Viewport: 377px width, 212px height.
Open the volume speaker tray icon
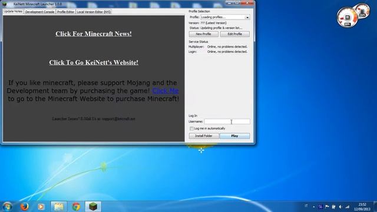[340, 207]
